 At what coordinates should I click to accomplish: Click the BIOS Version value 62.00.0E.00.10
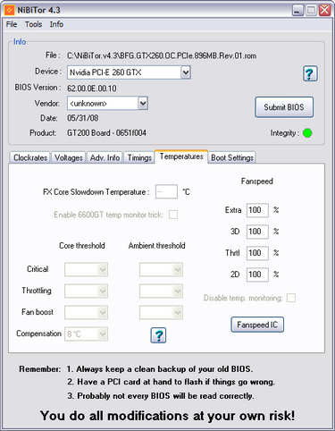pyautogui.click(x=92, y=89)
